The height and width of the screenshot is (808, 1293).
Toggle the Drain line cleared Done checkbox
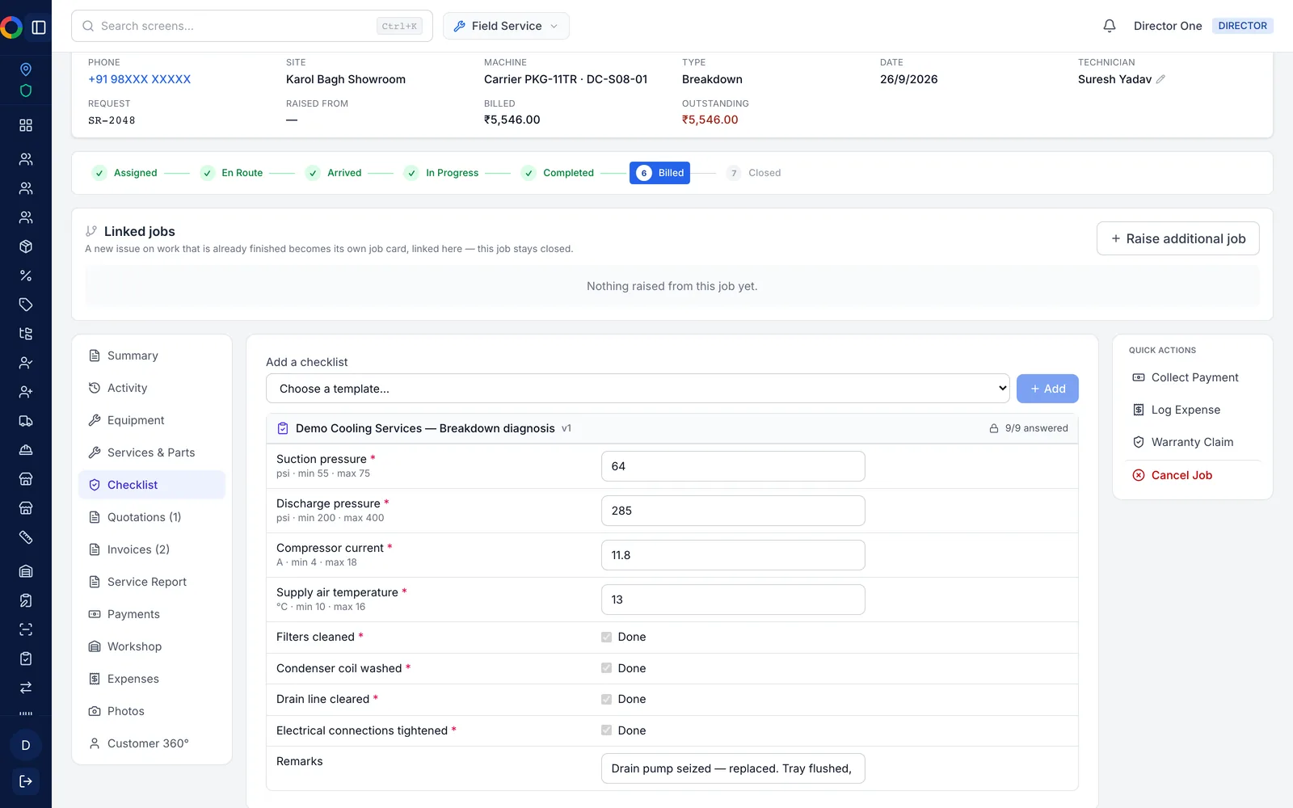(x=606, y=699)
